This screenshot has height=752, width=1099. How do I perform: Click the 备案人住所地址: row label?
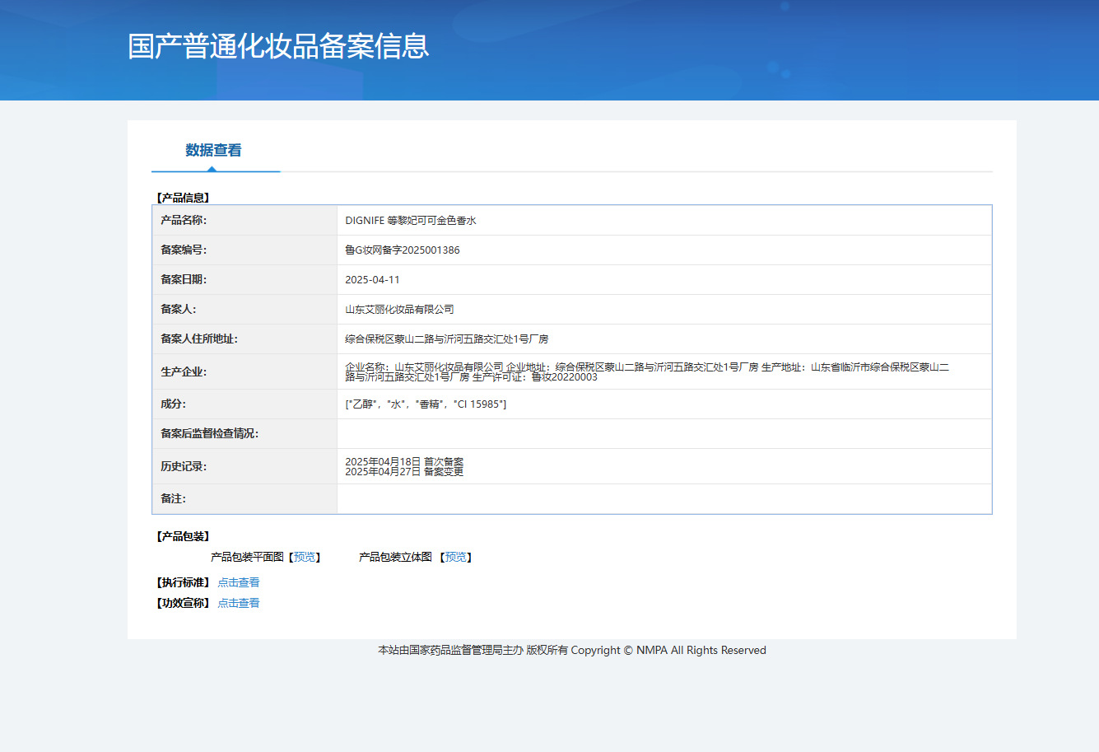(x=199, y=339)
